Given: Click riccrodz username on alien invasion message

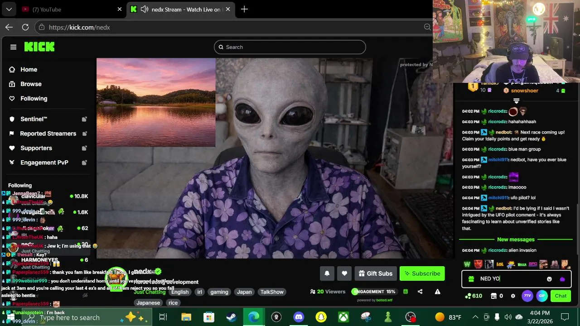Looking at the screenshot, I should click(498, 250).
